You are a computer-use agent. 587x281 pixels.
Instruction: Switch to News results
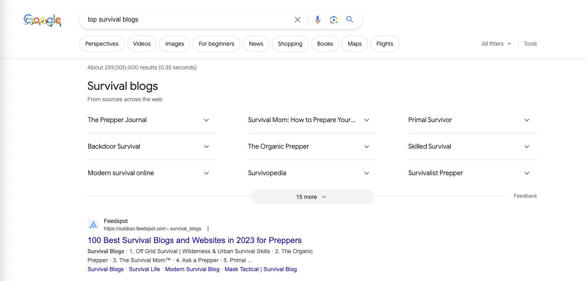coord(256,44)
